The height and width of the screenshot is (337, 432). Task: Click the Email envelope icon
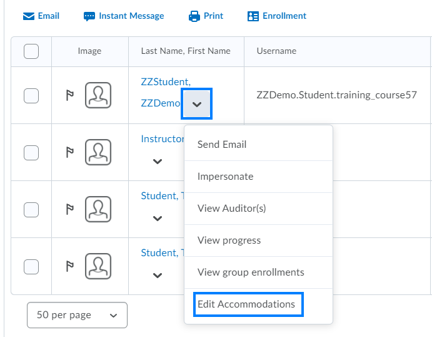[29, 16]
